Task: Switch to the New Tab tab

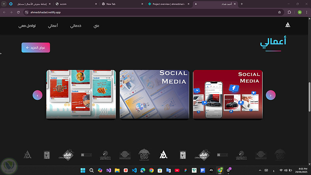Action: coord(123,4)
